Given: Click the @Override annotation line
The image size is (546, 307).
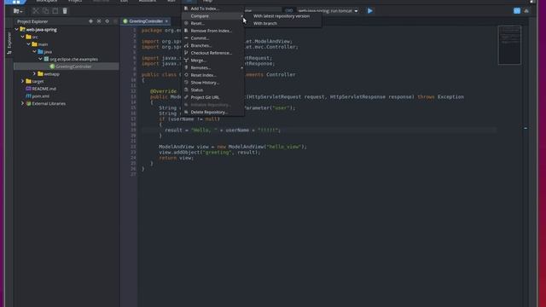Looking at the screenshot, I should (x=163, y=91).
